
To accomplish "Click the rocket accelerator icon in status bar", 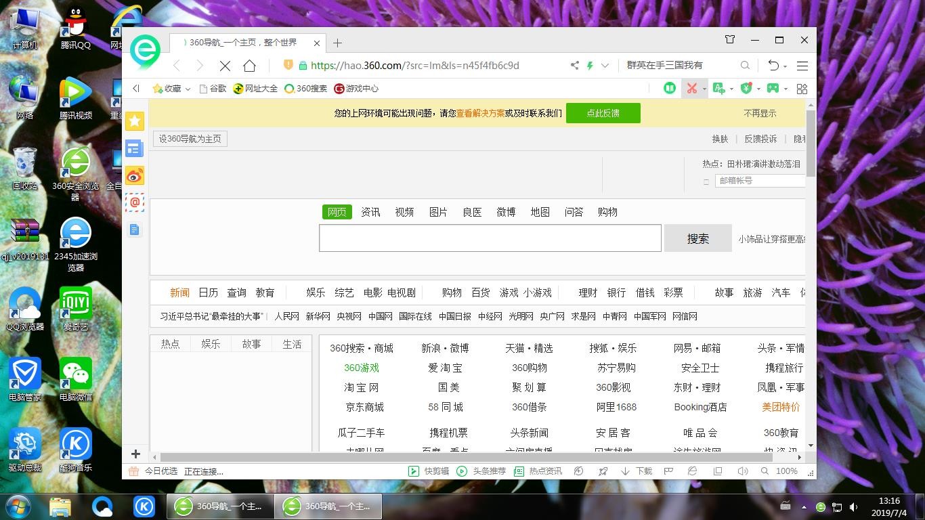I will point(603,471).
